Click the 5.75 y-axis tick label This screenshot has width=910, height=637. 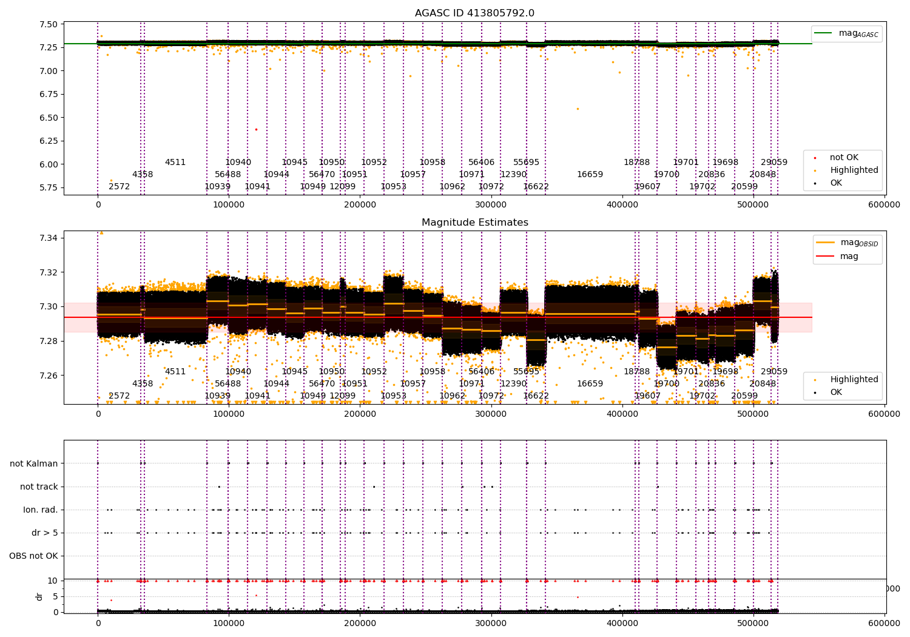(48, 187)
